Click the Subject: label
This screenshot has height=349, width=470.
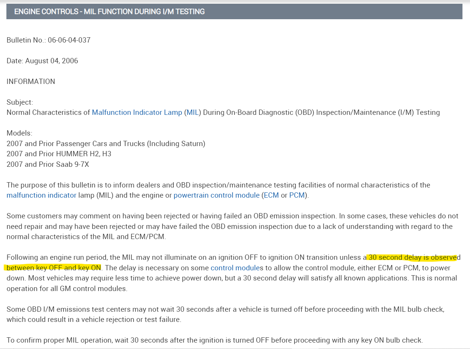coord(20,102)
